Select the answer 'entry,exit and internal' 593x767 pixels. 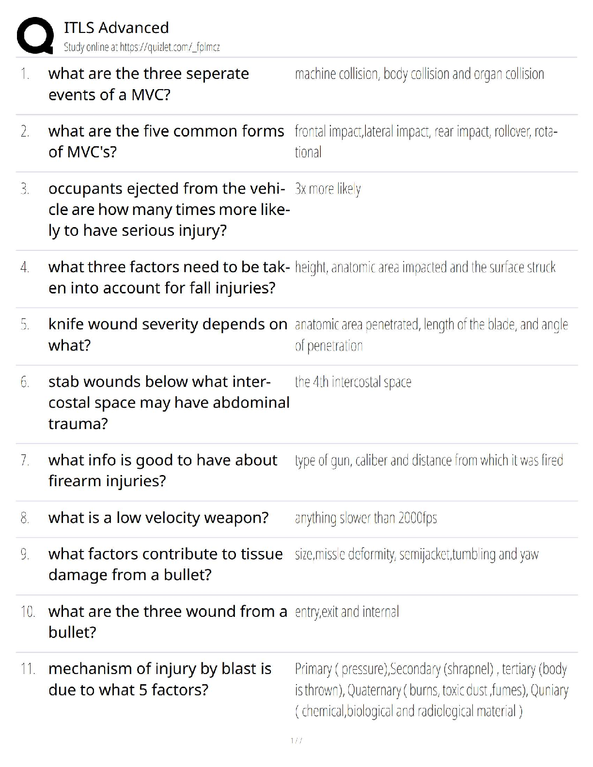point(347,612)
